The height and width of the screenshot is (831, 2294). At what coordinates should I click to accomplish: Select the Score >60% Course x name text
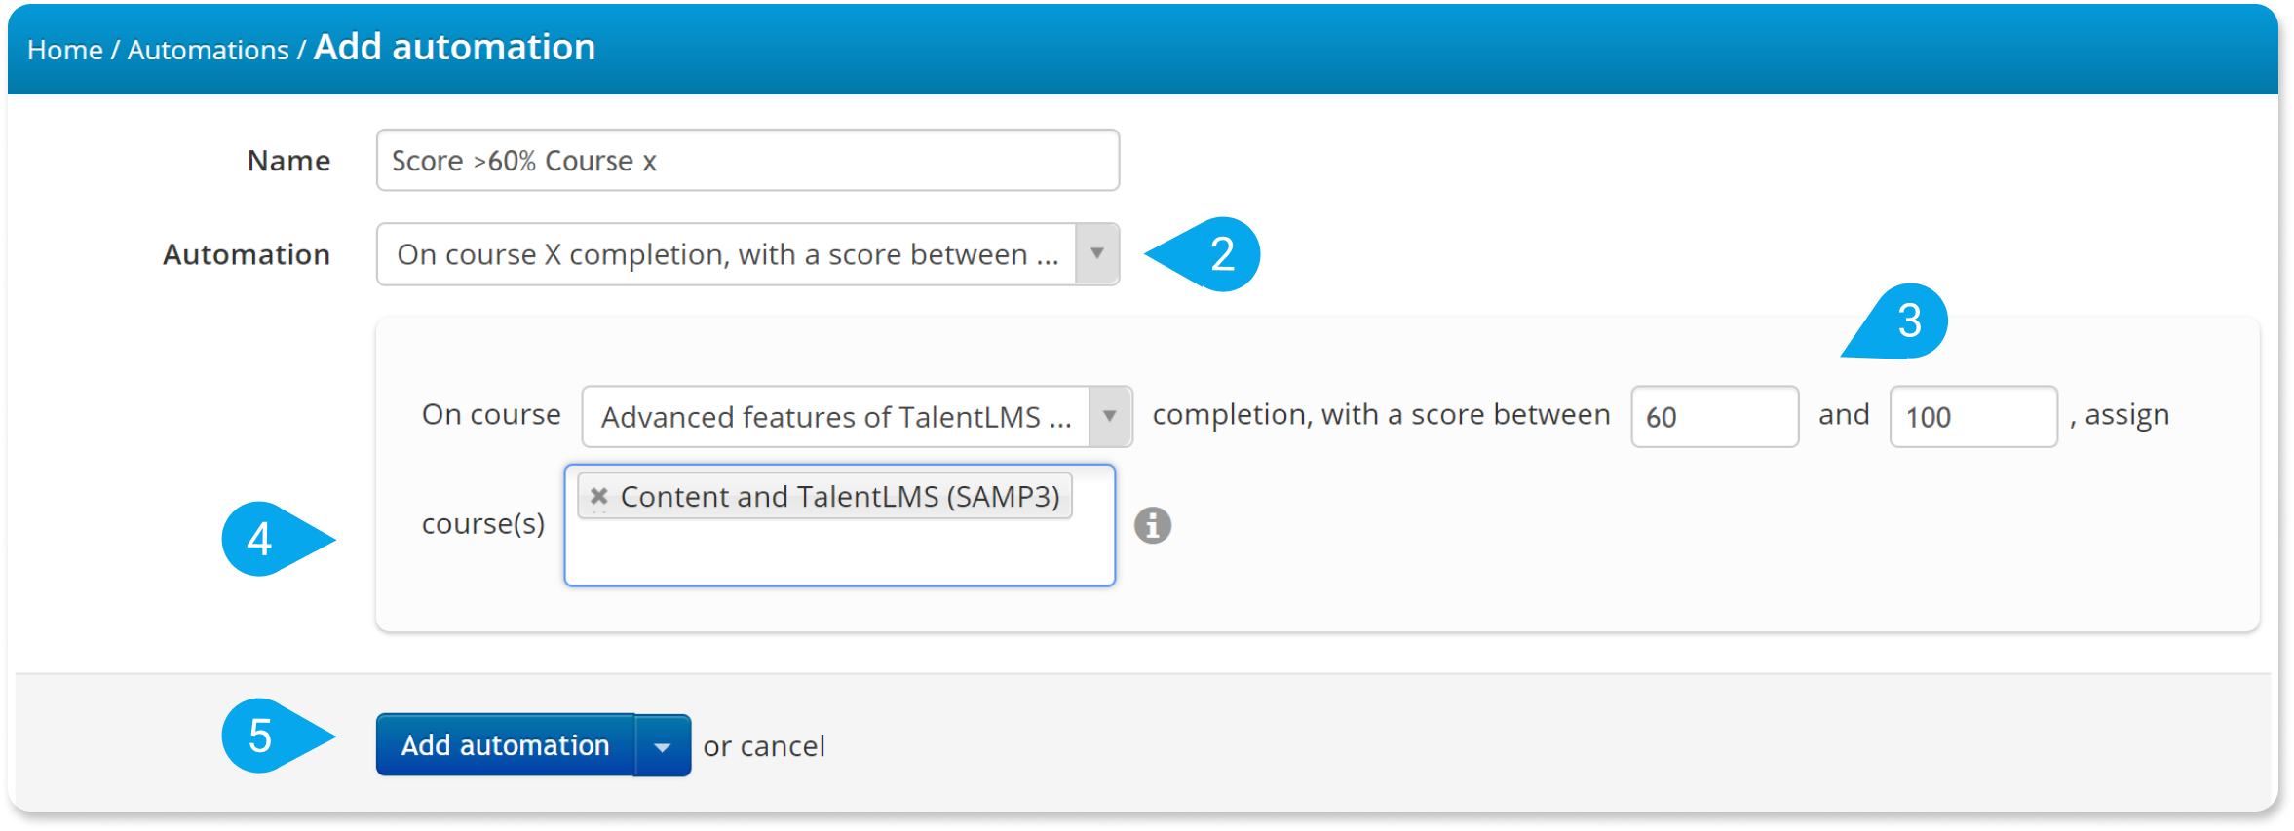coord(523,159)
